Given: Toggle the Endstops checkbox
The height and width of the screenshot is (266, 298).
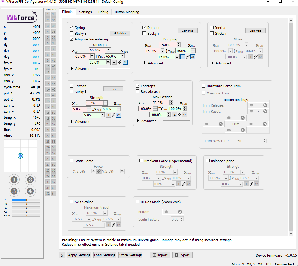Looking at the screenshot, I should 138,86.
